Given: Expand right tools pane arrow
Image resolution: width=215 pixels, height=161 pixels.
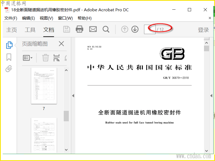Looking at the screenshot, I should [211, 96].
